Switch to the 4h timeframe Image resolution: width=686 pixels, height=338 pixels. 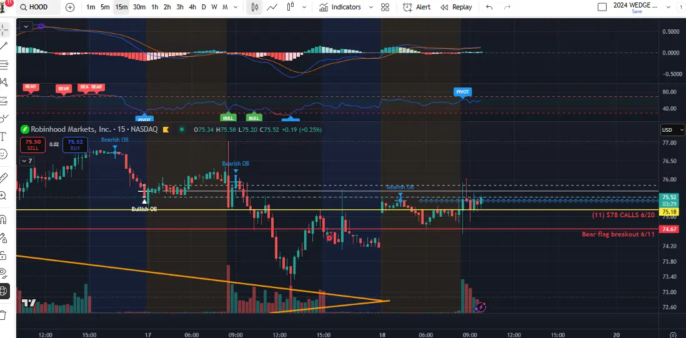pos(192,7)
